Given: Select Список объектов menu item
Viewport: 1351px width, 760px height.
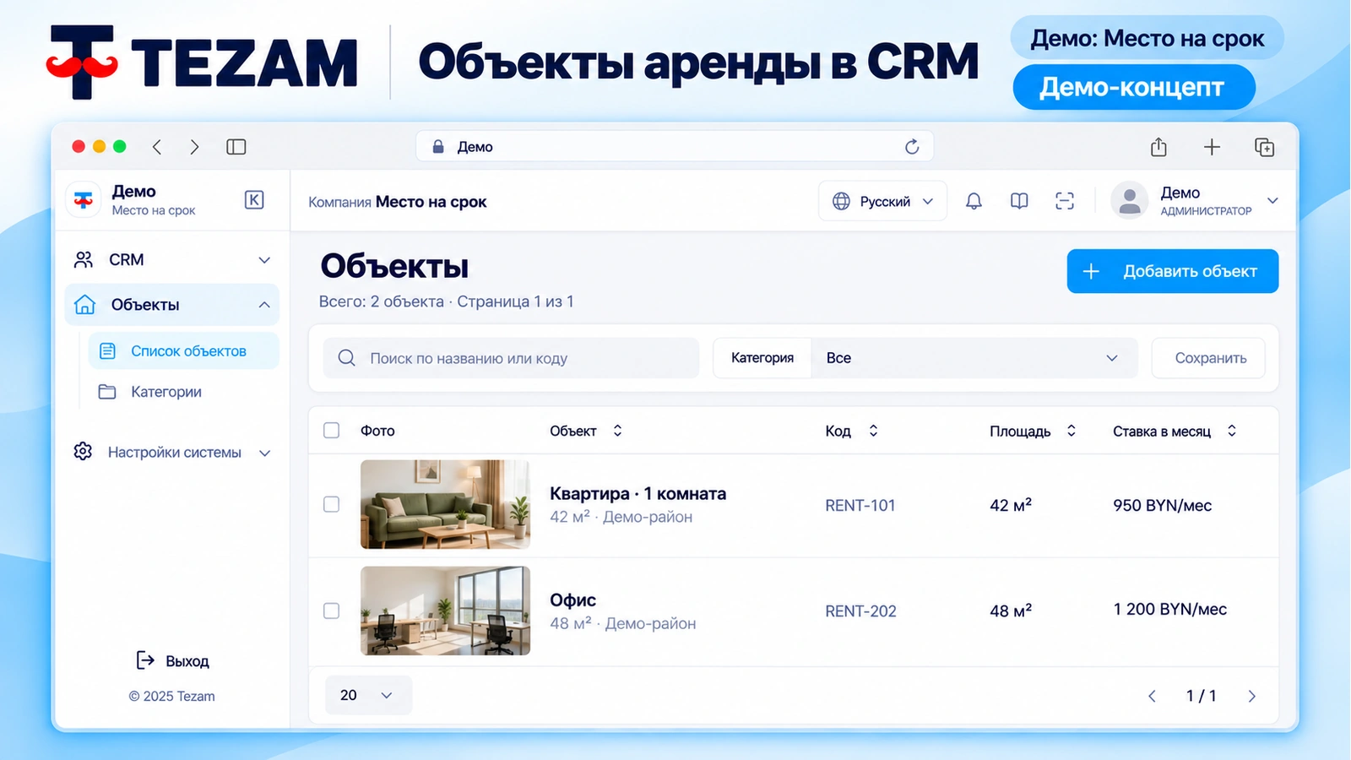Looking at the screenshot, I should tap(184, 350).
